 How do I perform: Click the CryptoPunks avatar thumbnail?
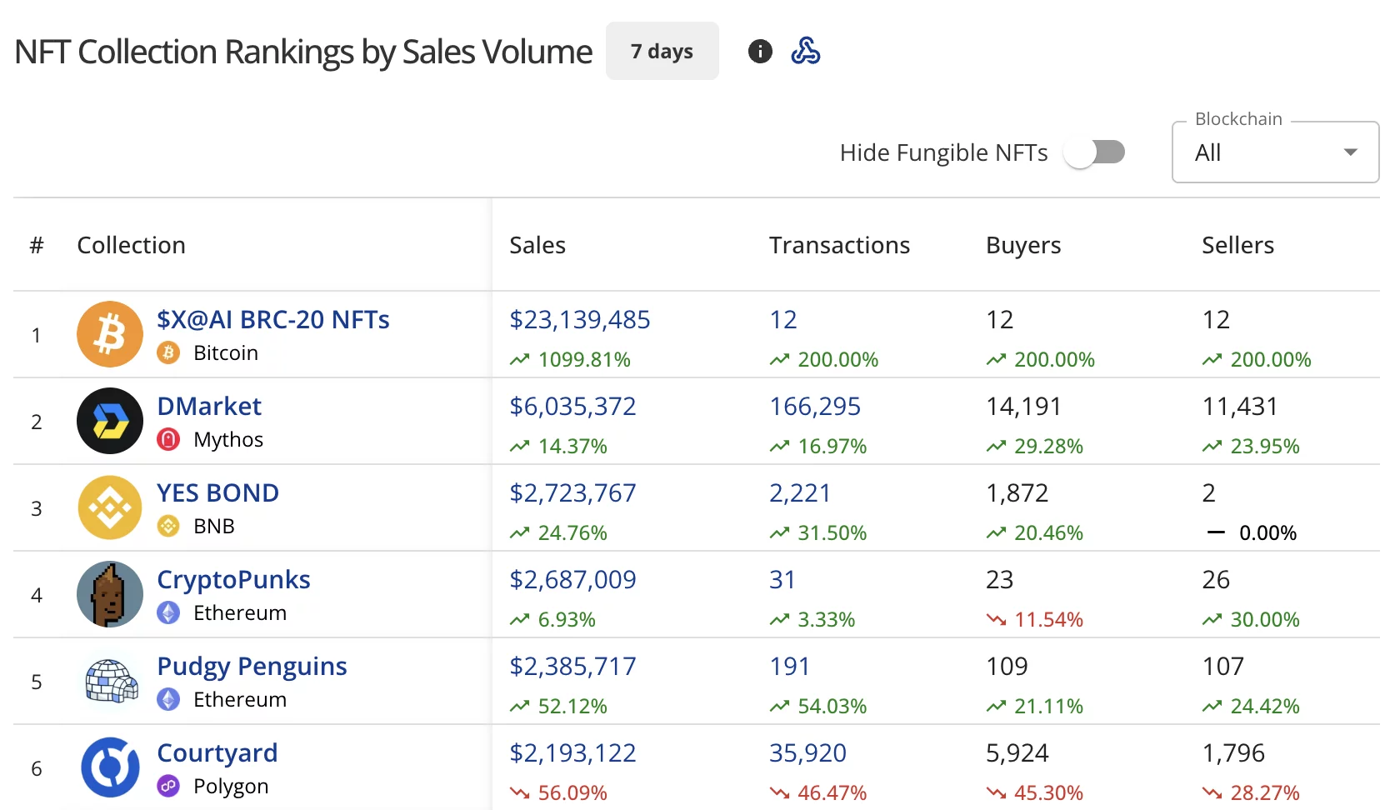pyautogui.click(x=109, y=593)
